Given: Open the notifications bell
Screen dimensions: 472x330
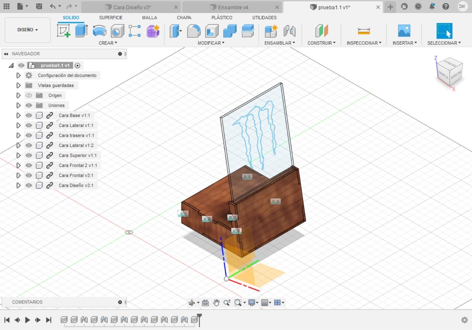Looking at the screenshot, I should tap(432, 6).
